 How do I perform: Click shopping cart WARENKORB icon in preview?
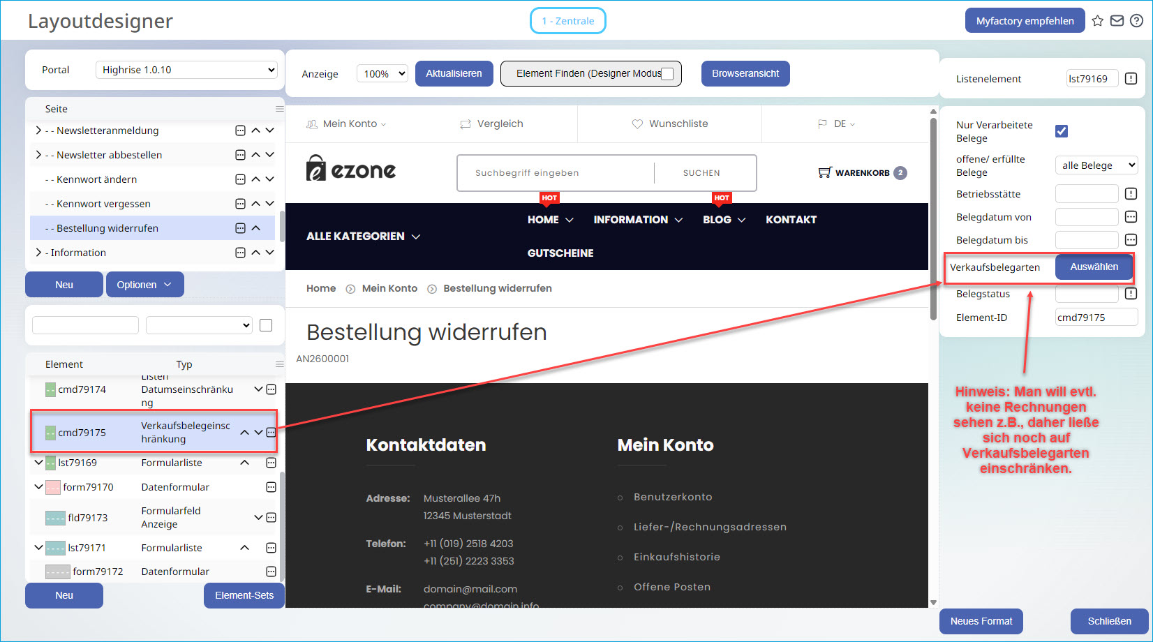[x=824, y=172]
